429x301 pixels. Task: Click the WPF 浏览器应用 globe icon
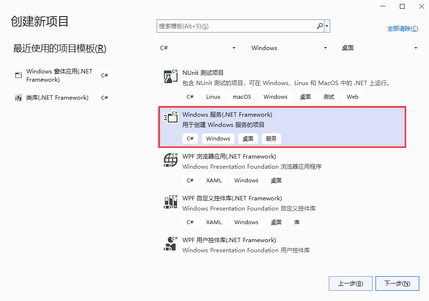171,160
